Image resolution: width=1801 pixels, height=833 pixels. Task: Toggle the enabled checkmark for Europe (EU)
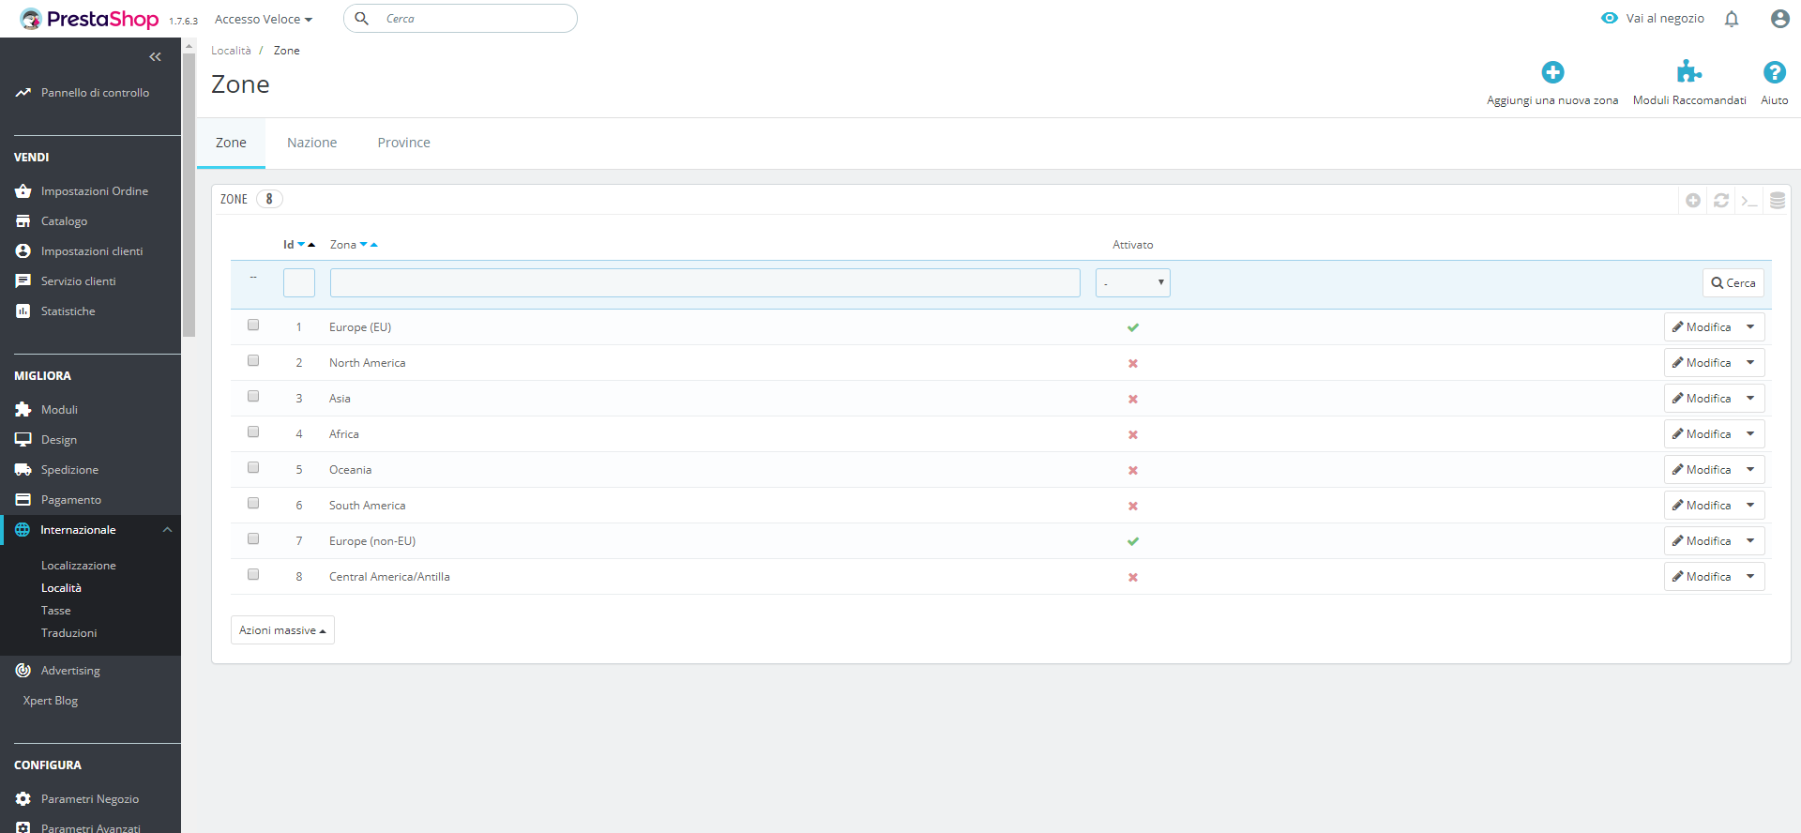[x=1133, y=327]
